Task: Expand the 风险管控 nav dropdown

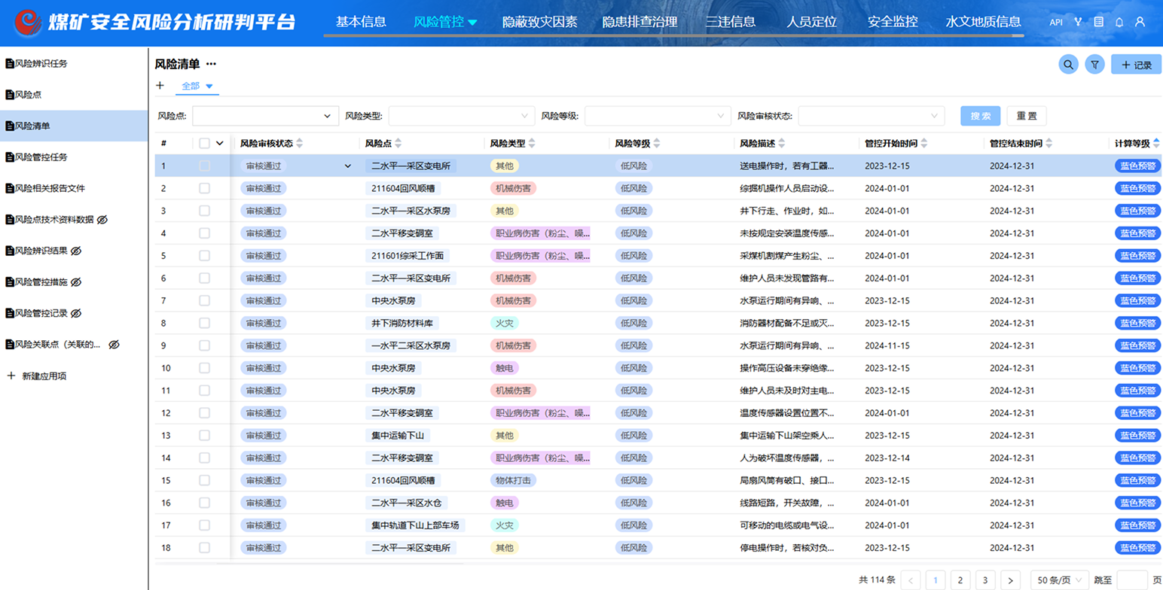Action: click(x=472, y=23)
